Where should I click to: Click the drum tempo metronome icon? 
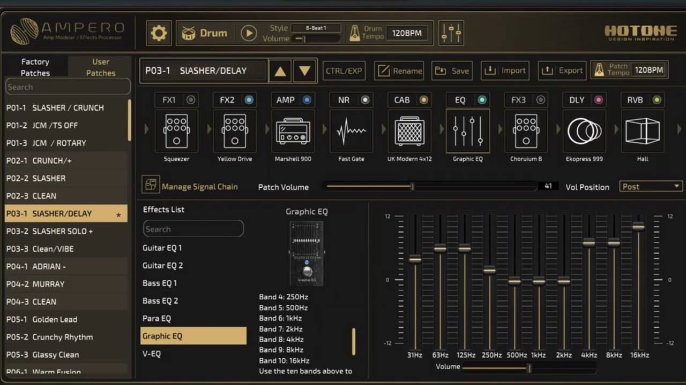tap(354, 33)
